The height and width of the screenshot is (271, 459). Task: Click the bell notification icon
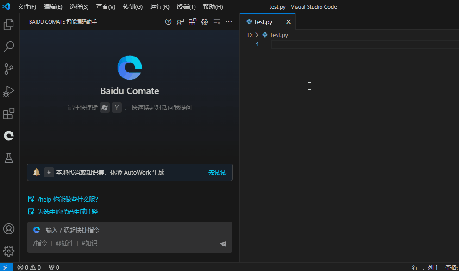37,172
